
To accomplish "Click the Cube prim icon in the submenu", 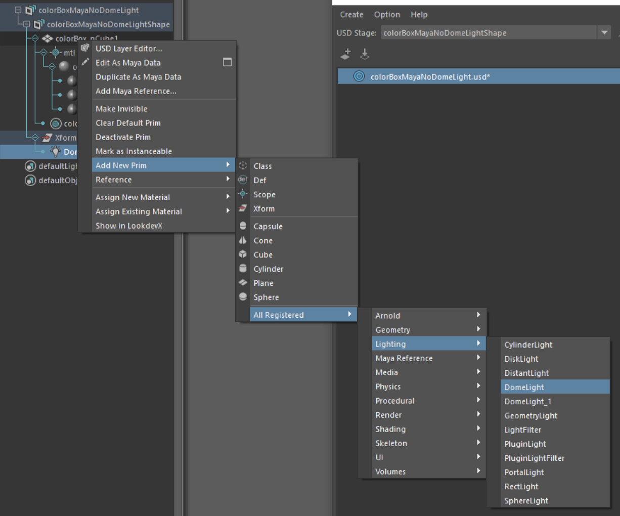I will pyautogui.click(x=243, y=254).
